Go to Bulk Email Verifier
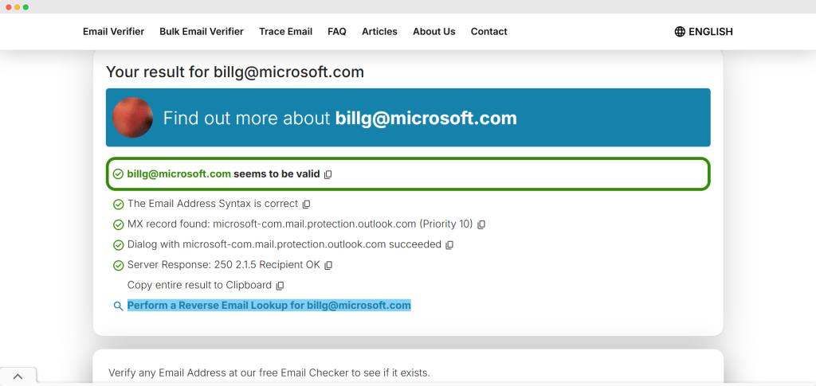This screenshot has height=386, width=816. [202, 32]
